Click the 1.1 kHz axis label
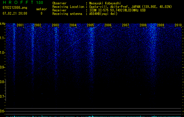This screenshot has width=184, height=117. click(2, 38)
